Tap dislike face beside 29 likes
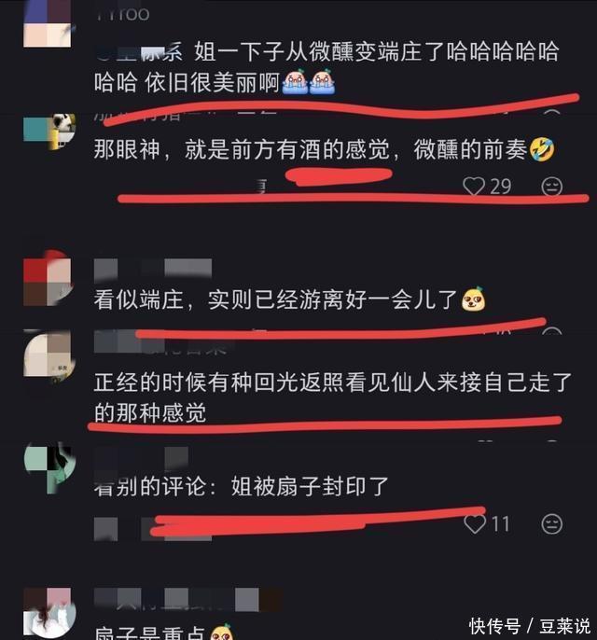 click(x=551, y=187)
